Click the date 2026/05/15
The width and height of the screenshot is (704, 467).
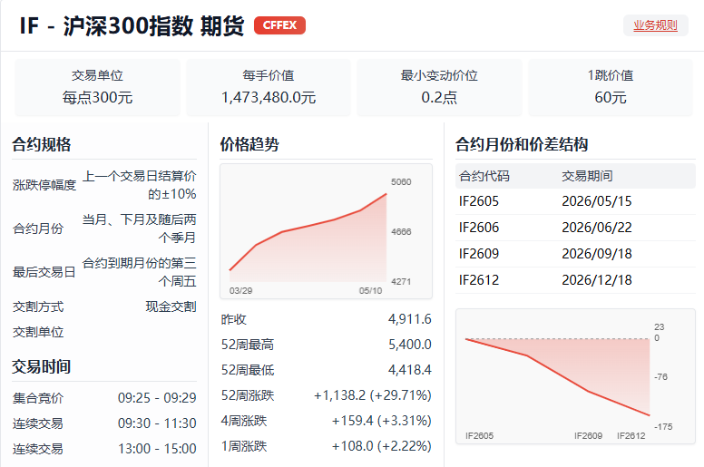coord(597,201)
